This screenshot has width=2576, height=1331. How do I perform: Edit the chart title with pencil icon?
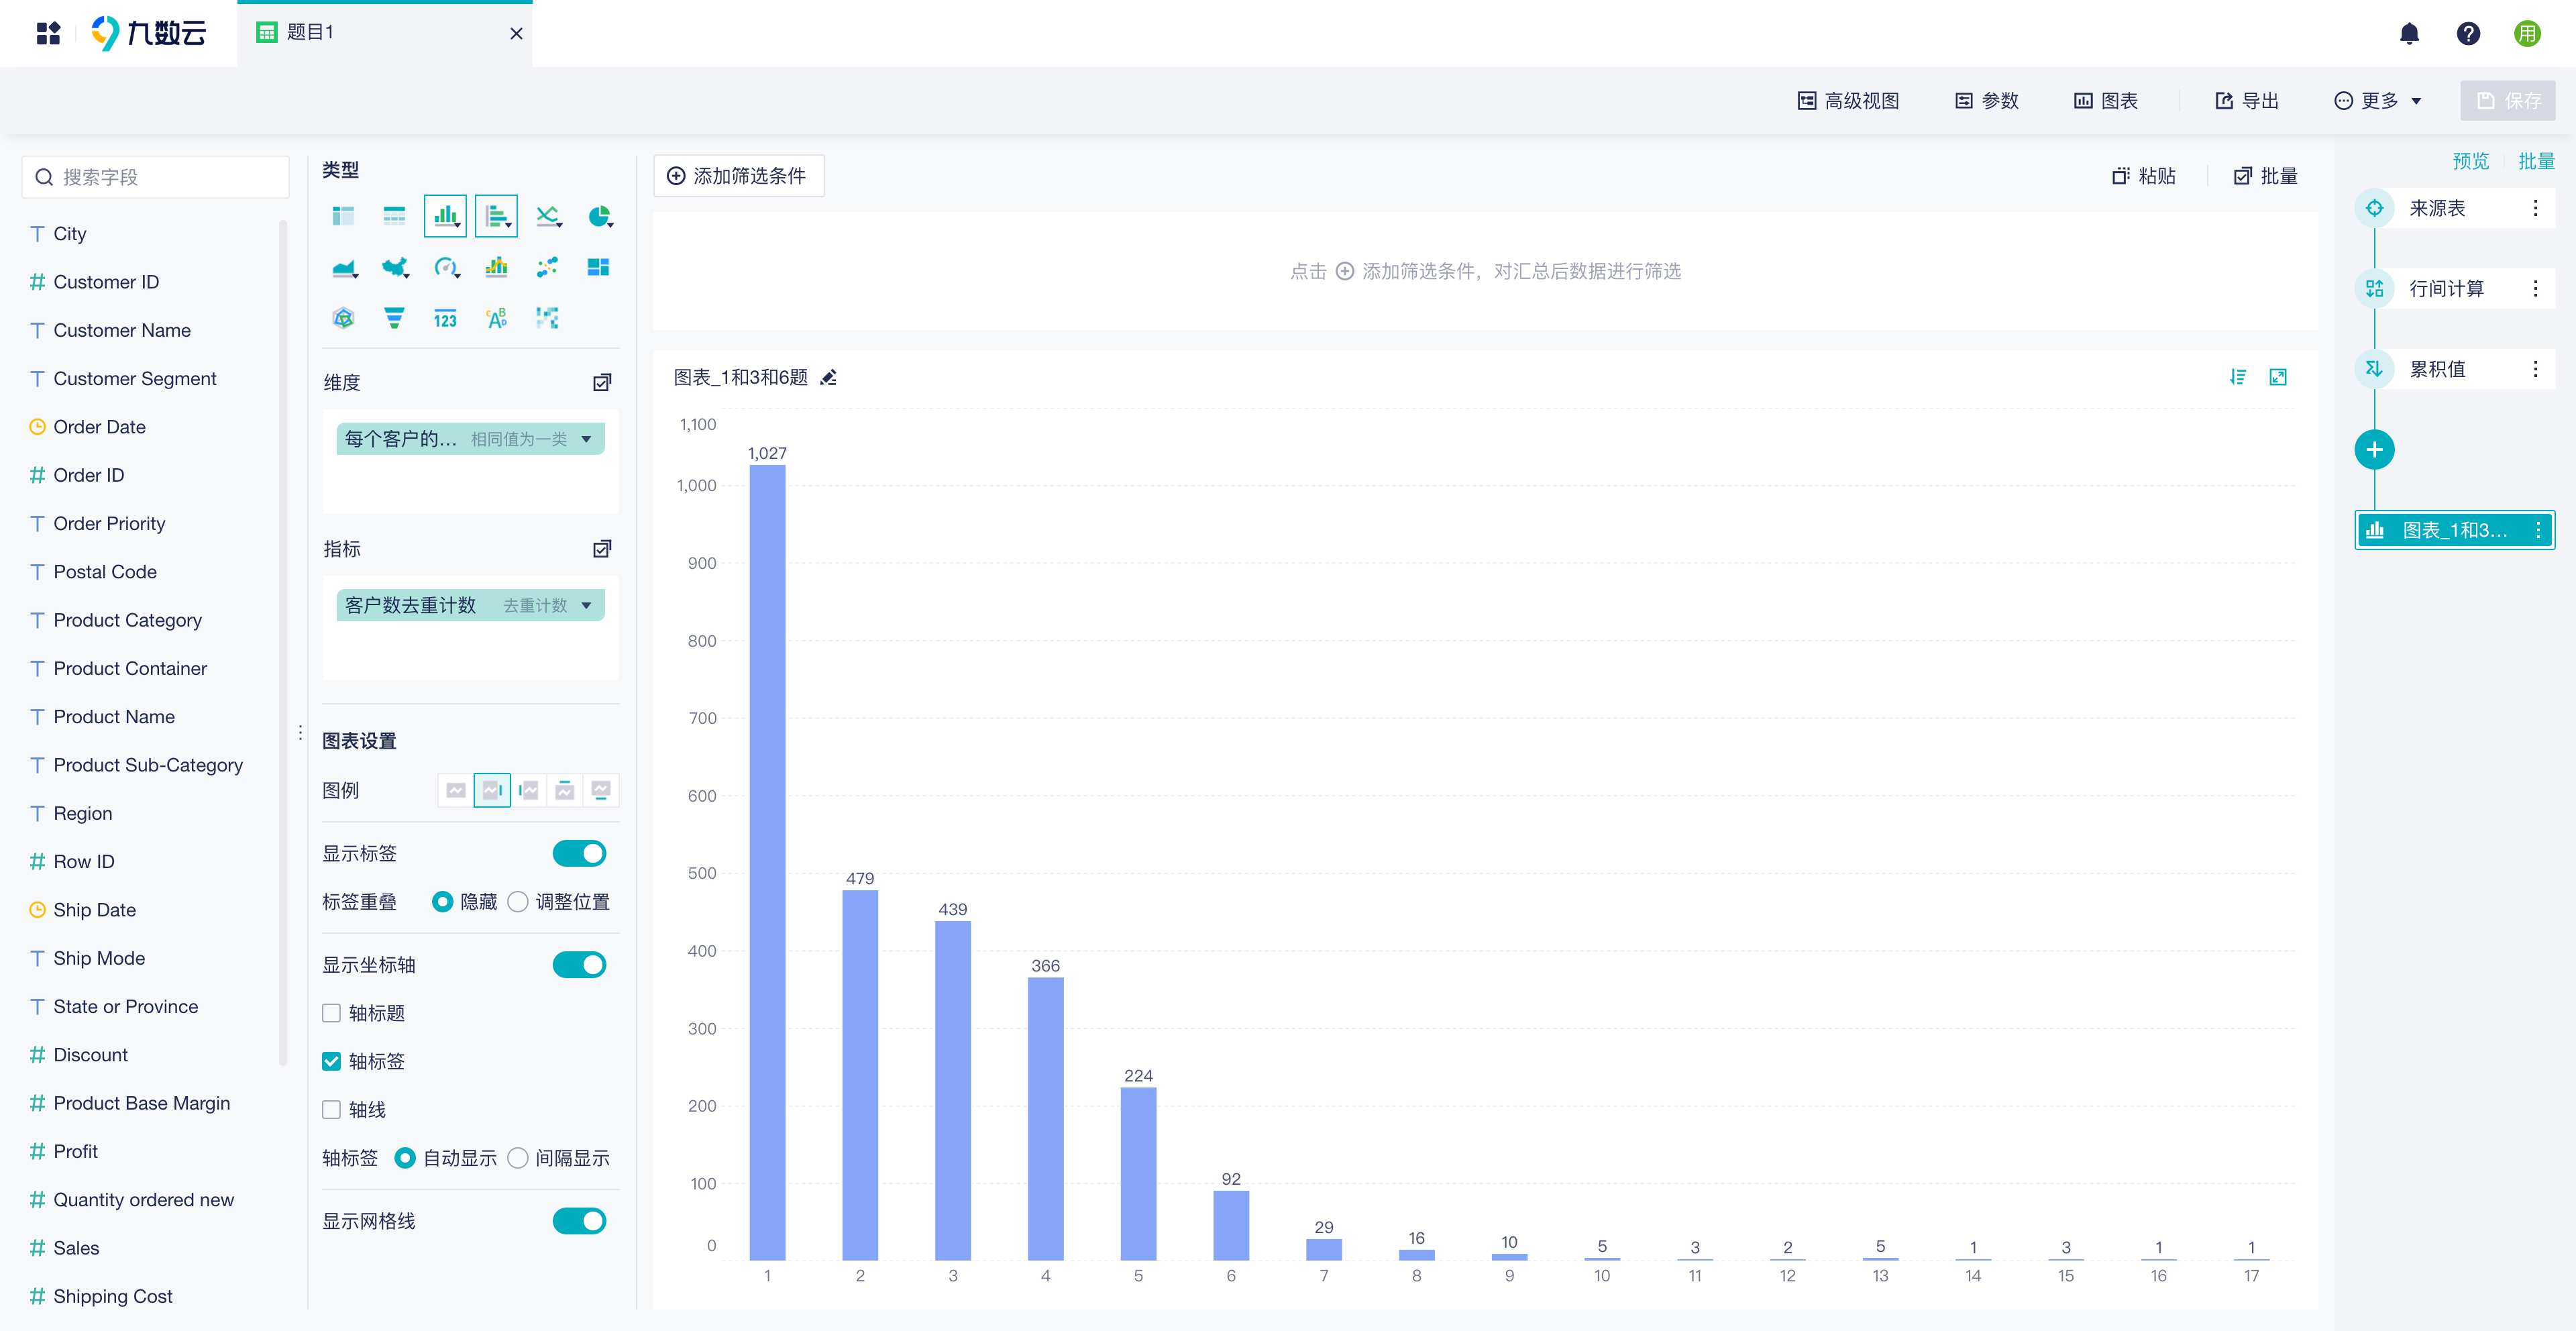pos(828,377)
